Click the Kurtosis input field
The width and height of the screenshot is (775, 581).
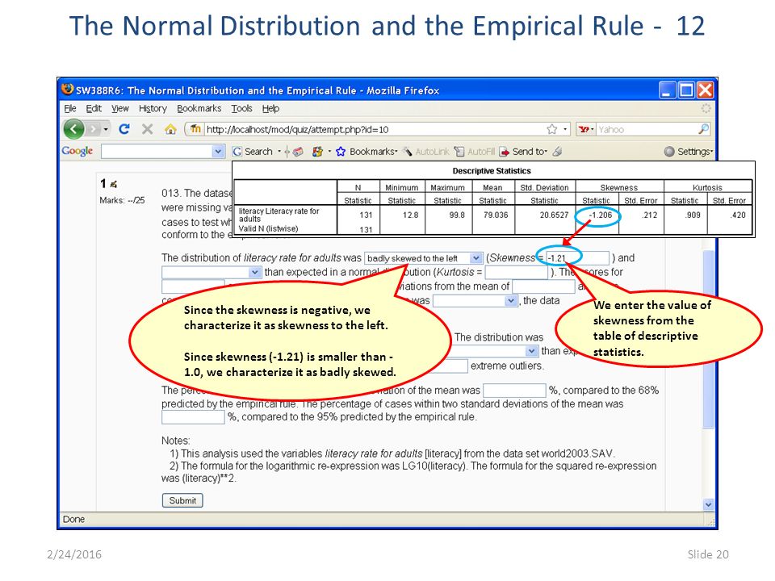click(x=517, y=272)
